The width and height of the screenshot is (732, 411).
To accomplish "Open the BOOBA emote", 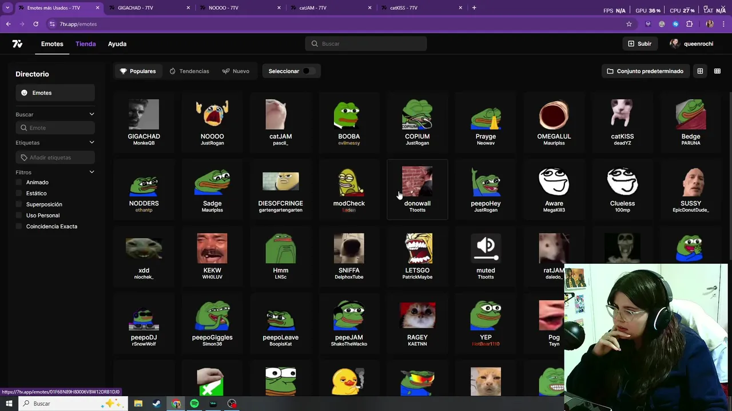I will [349, 122].
